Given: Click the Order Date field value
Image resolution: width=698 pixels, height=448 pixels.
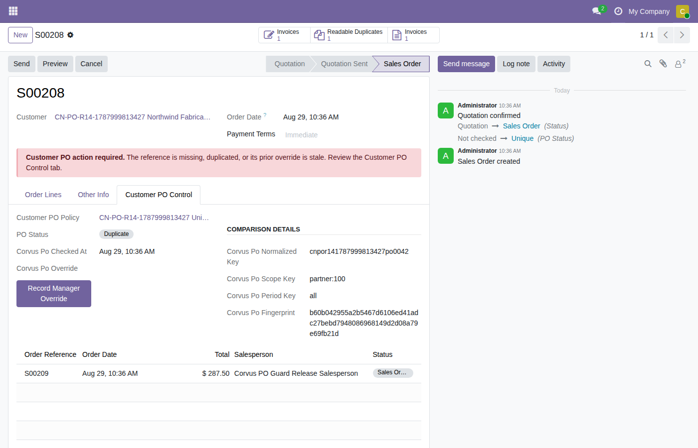Looking at the screenshot, I should point(311,117).
